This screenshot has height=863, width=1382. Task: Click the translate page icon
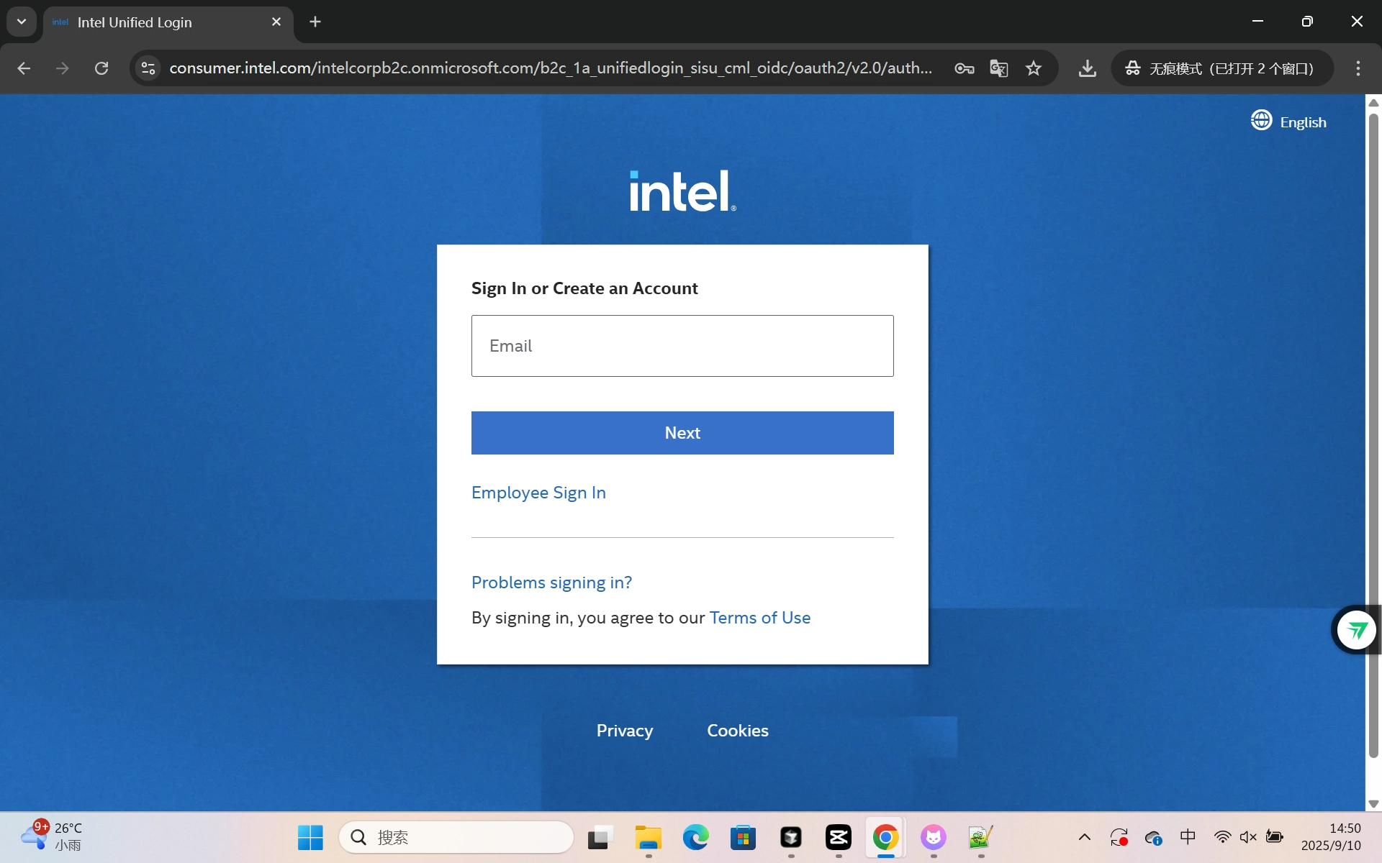pyautogui.click(x=998, y=68)
